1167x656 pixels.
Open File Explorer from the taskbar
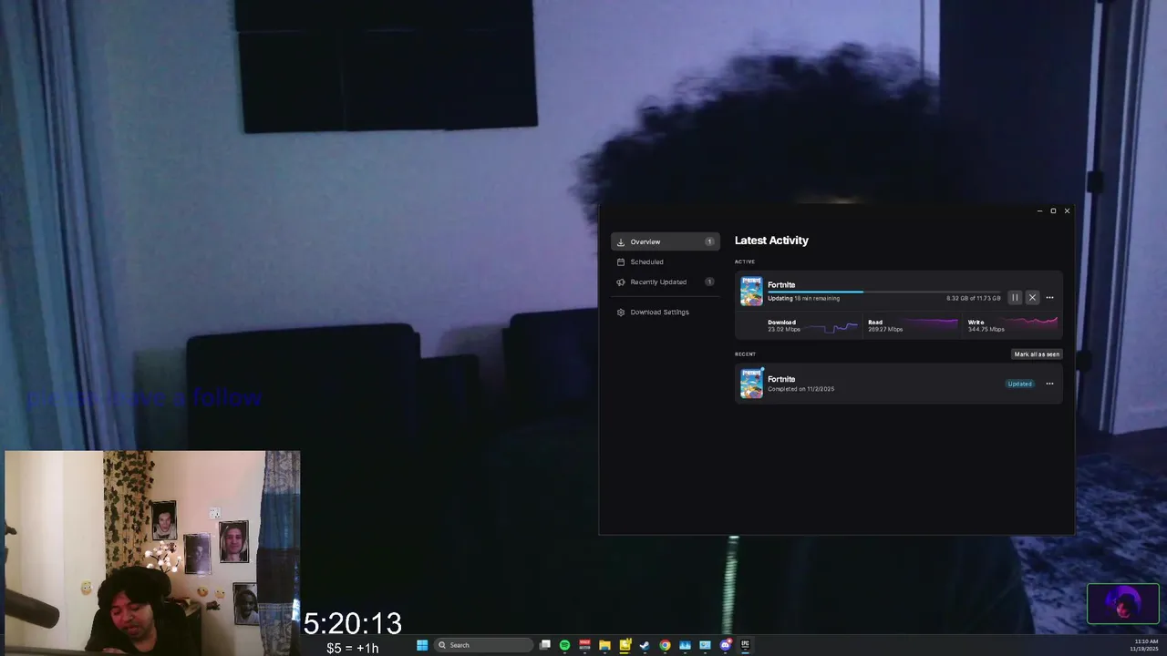click(x=604, y=645)
